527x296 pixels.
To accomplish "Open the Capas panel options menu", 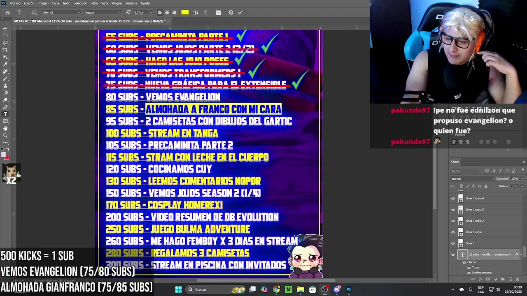I will pos(524,162).
